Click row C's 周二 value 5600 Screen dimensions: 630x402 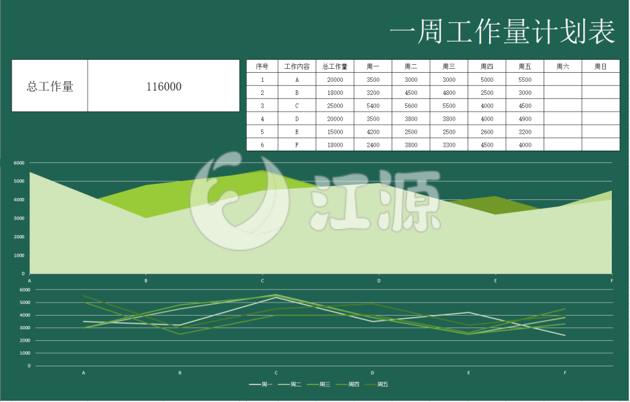411,106
